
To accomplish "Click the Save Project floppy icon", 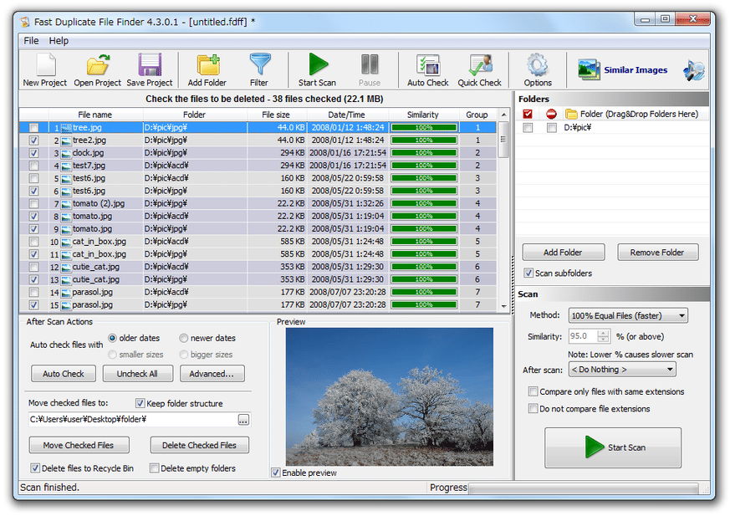I will 150,64.
